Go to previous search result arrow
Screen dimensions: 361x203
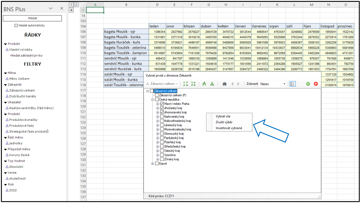[x=232, y=84]
